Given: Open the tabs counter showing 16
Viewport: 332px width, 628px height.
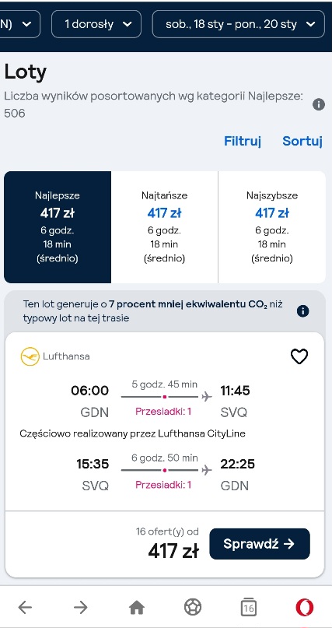Looking at the screenshot, I should (x=248, y=608).
